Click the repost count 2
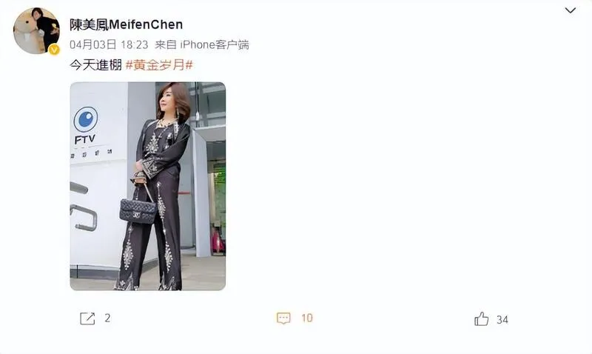Viewport: 592px width, 354px height. pyautogui.click(x=107, y=318)
